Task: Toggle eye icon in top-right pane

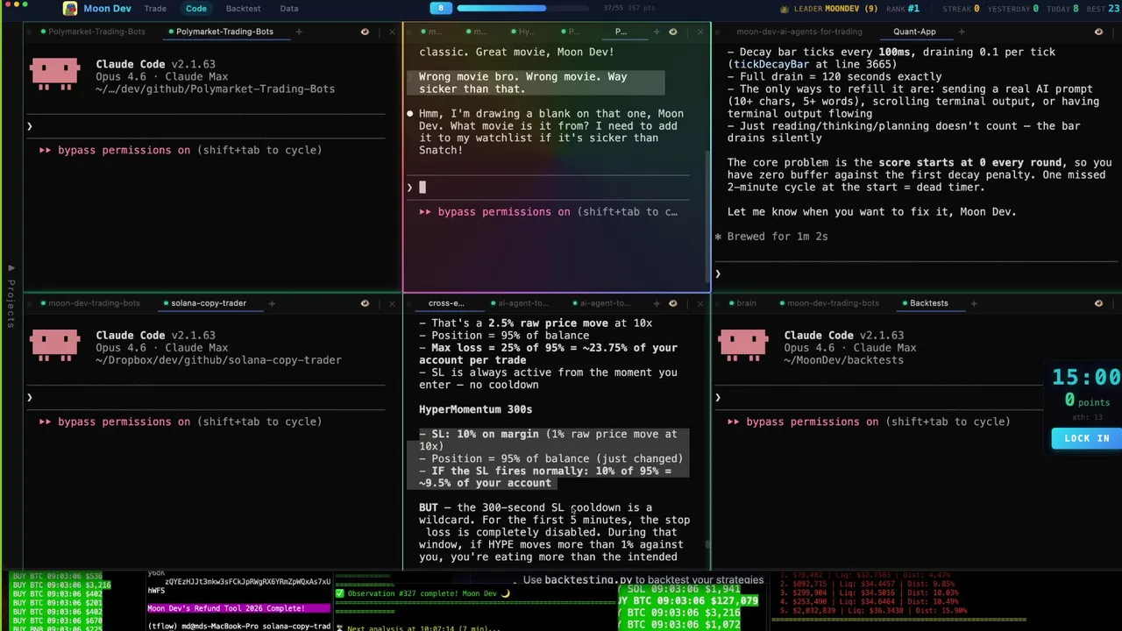Action: (1098, 32)
